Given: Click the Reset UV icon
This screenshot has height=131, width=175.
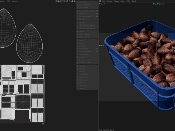Looking at the screenshot, I should [78, 72].
